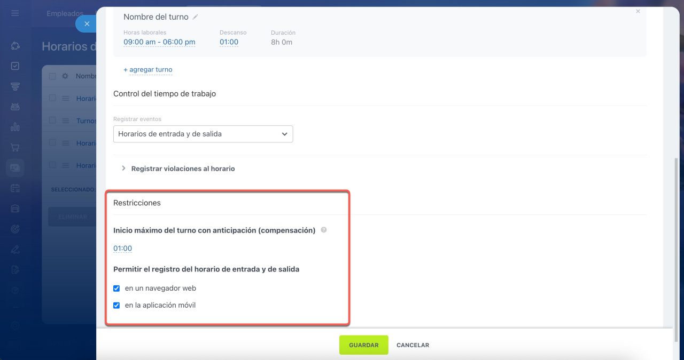The image size is (684, 360).
Task: Click the help icon next to compensación
Action: [x=323, y=230]
